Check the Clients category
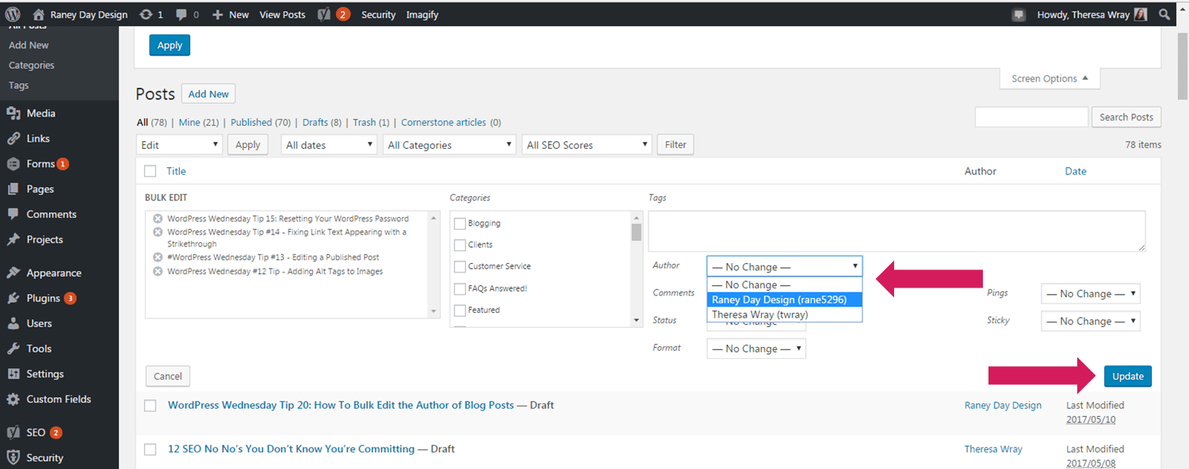The width and height of the screenshot is (1189, 469). point(460,245)
